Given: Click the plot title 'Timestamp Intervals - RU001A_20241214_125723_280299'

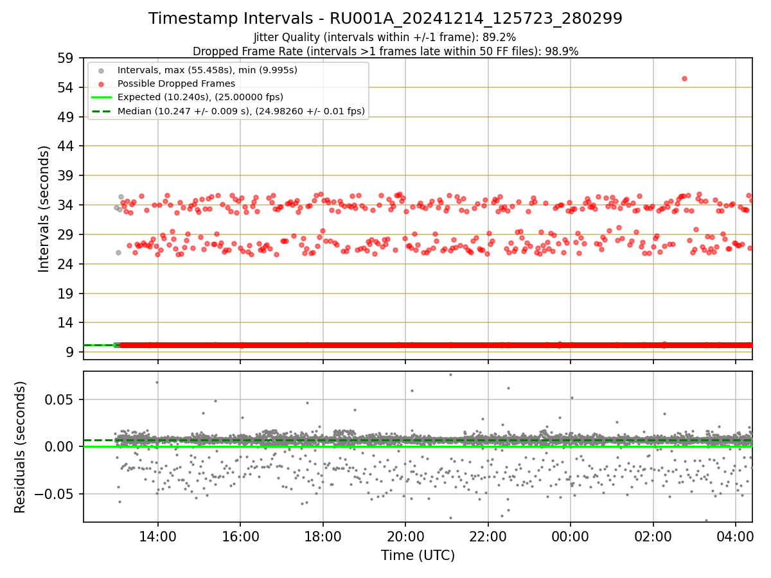Looking at the screenshot, I should [385, 19].
